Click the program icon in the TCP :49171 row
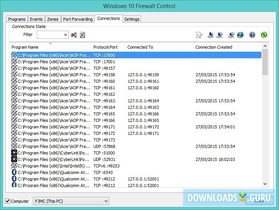The height and width of the screenshot is (210, 279). click(x=14, y=127)
